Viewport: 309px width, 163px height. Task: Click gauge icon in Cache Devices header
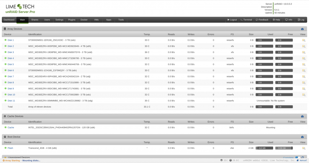(302, 116)
